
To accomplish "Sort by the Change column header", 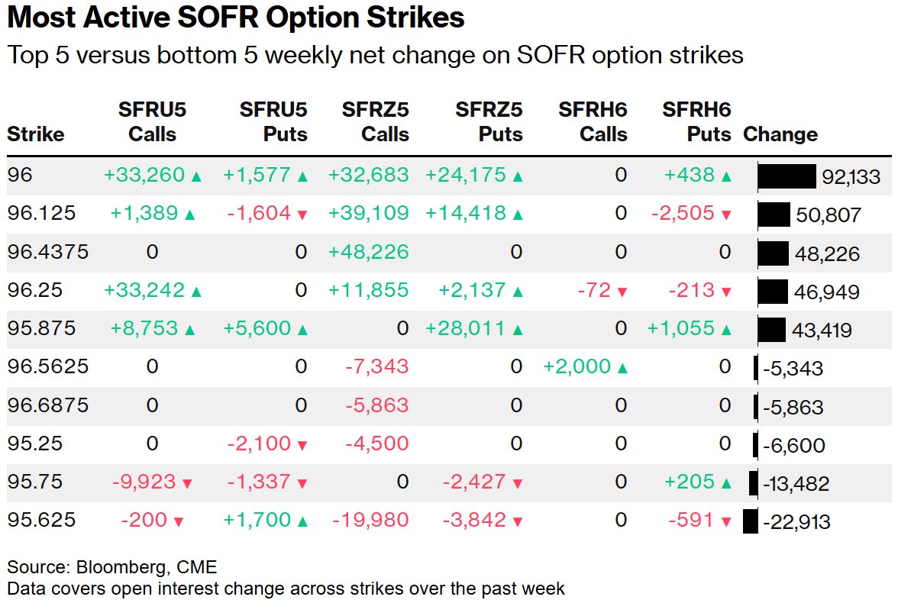I will [x=780, y=135].
